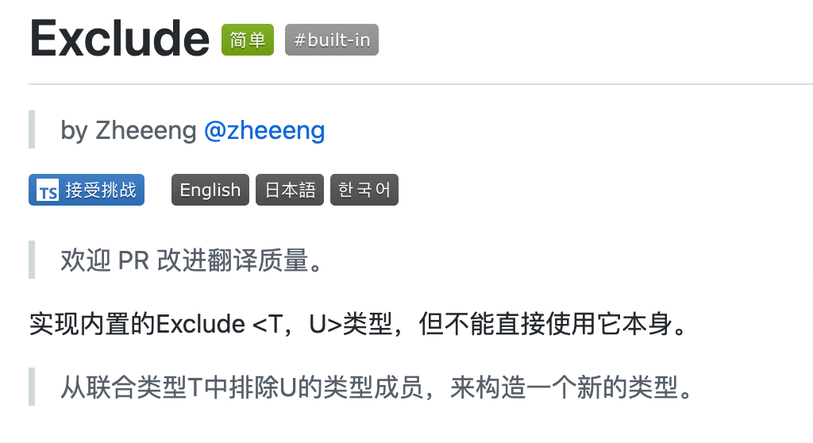Viewport: 813px width, 443px height.
Task: Click the quote 从联合类型T中排除U的类型成员
Action: [377, 387]
